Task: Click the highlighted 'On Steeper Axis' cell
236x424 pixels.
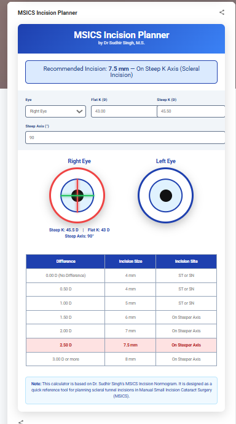Action: pos(186,345)
